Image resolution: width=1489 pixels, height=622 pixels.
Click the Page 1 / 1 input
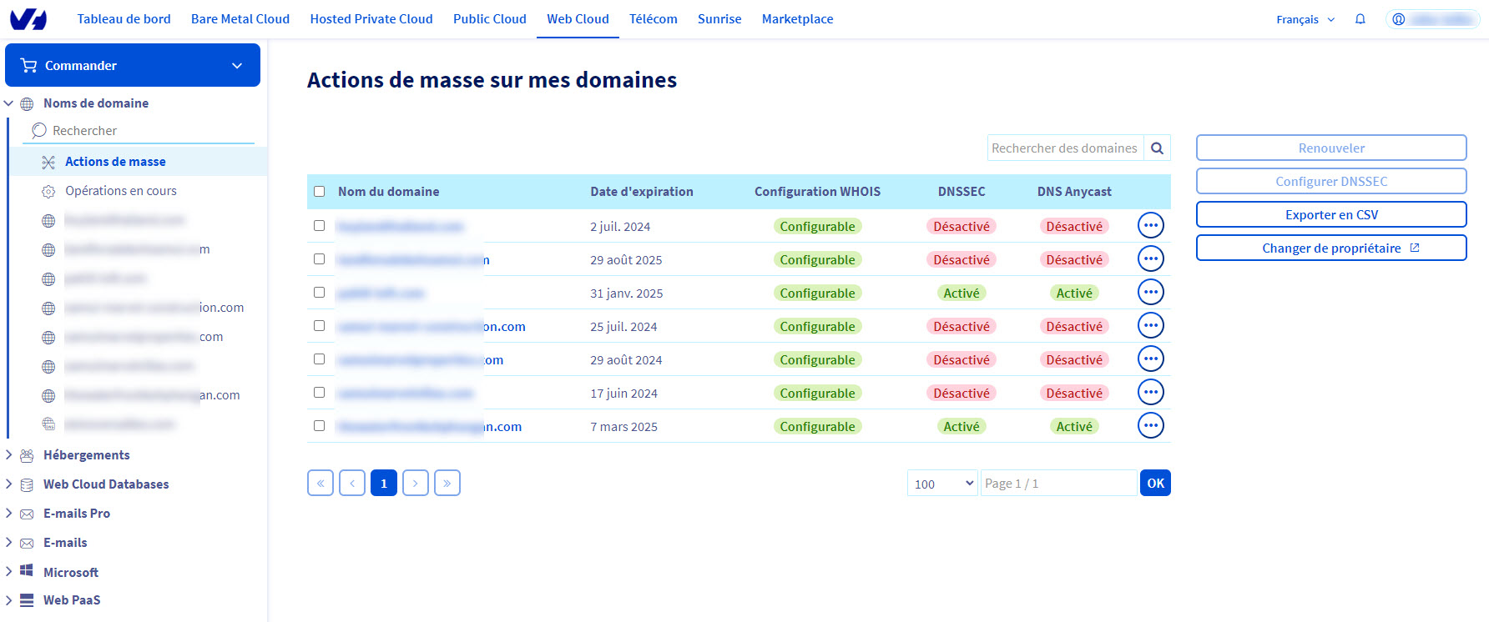click(x=1058, y=484)
